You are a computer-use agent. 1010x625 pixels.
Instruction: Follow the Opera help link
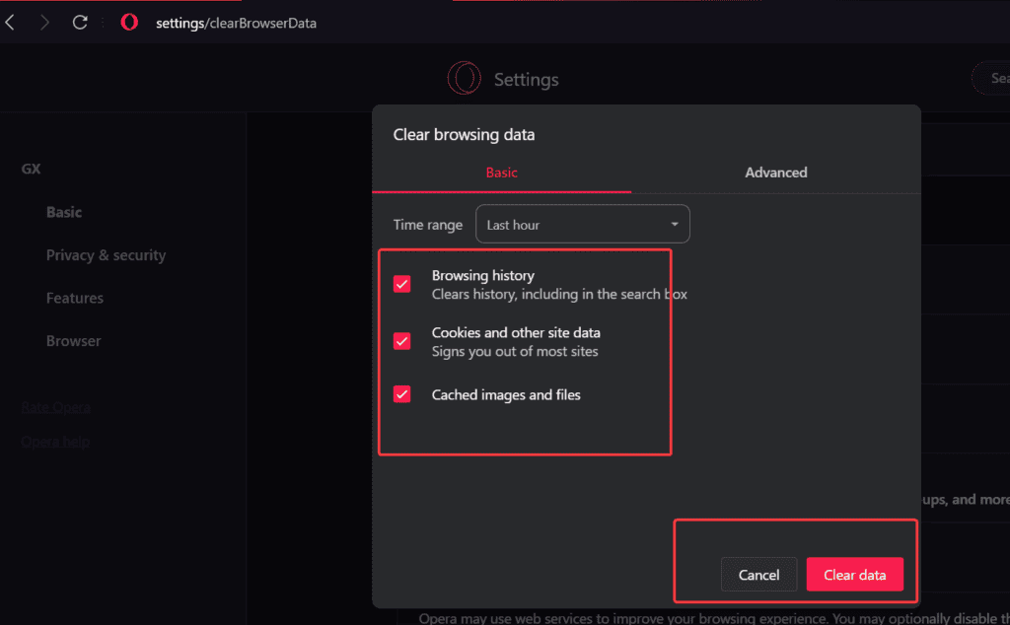pos(55,442)
